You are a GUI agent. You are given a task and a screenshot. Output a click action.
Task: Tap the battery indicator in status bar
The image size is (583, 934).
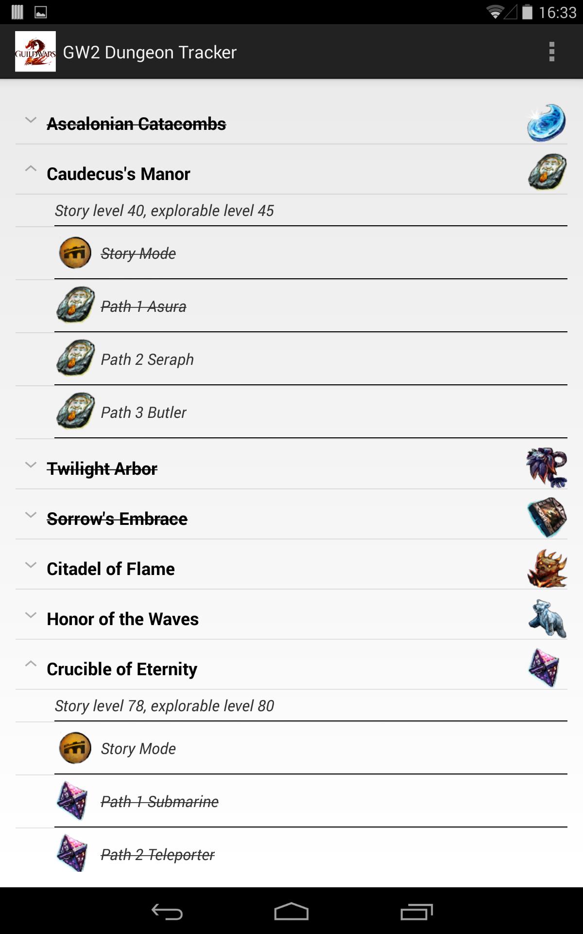click(528, 13)
